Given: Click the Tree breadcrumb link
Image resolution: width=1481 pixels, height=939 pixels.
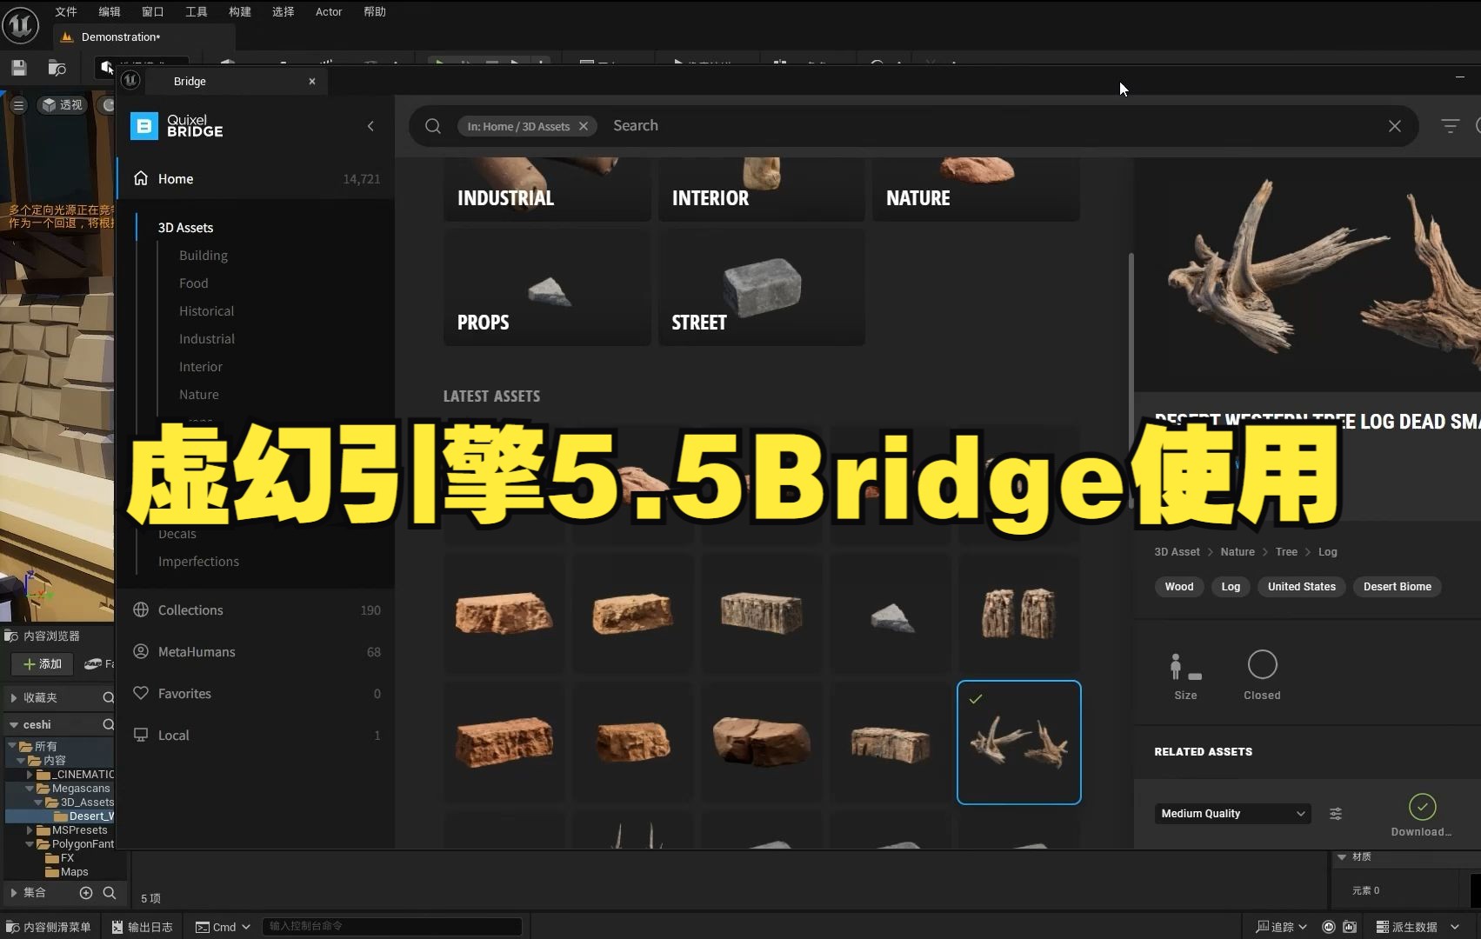Looking at the screenshot, I should click(1286, 552).
